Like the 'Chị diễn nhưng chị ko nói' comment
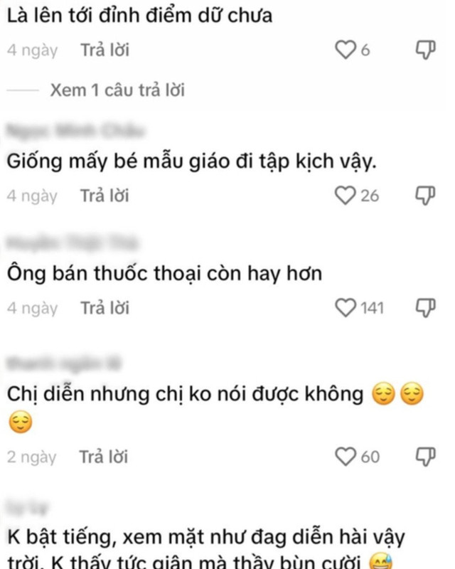 click(345, 457)
